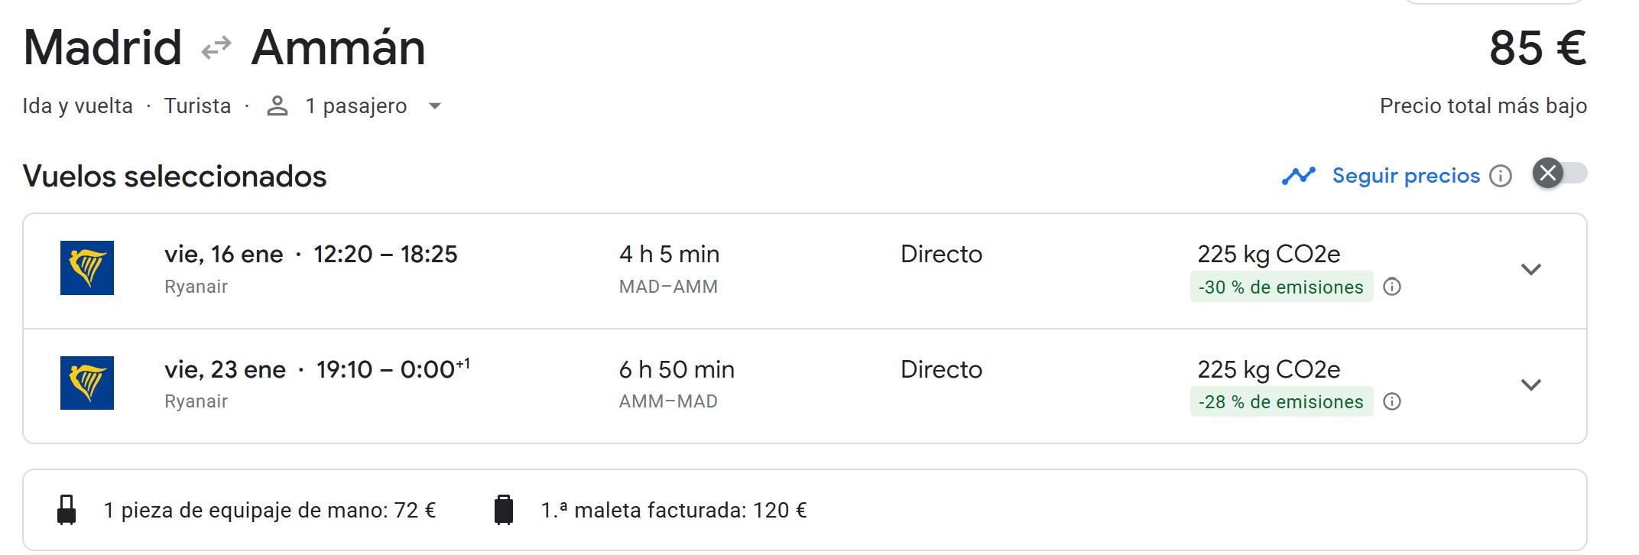Click the carry-on luggage icon
Screen dimensions: 1639x555
click(x=67, y=510)
